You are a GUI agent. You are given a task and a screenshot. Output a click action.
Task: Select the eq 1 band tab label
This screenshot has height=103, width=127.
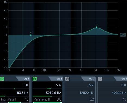tap(26, 79)
